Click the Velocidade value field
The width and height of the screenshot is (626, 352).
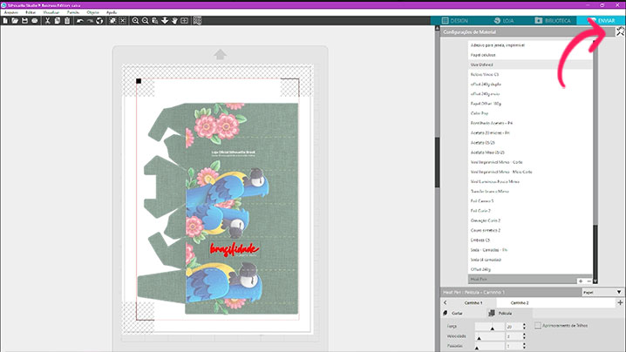pos(513,336)
